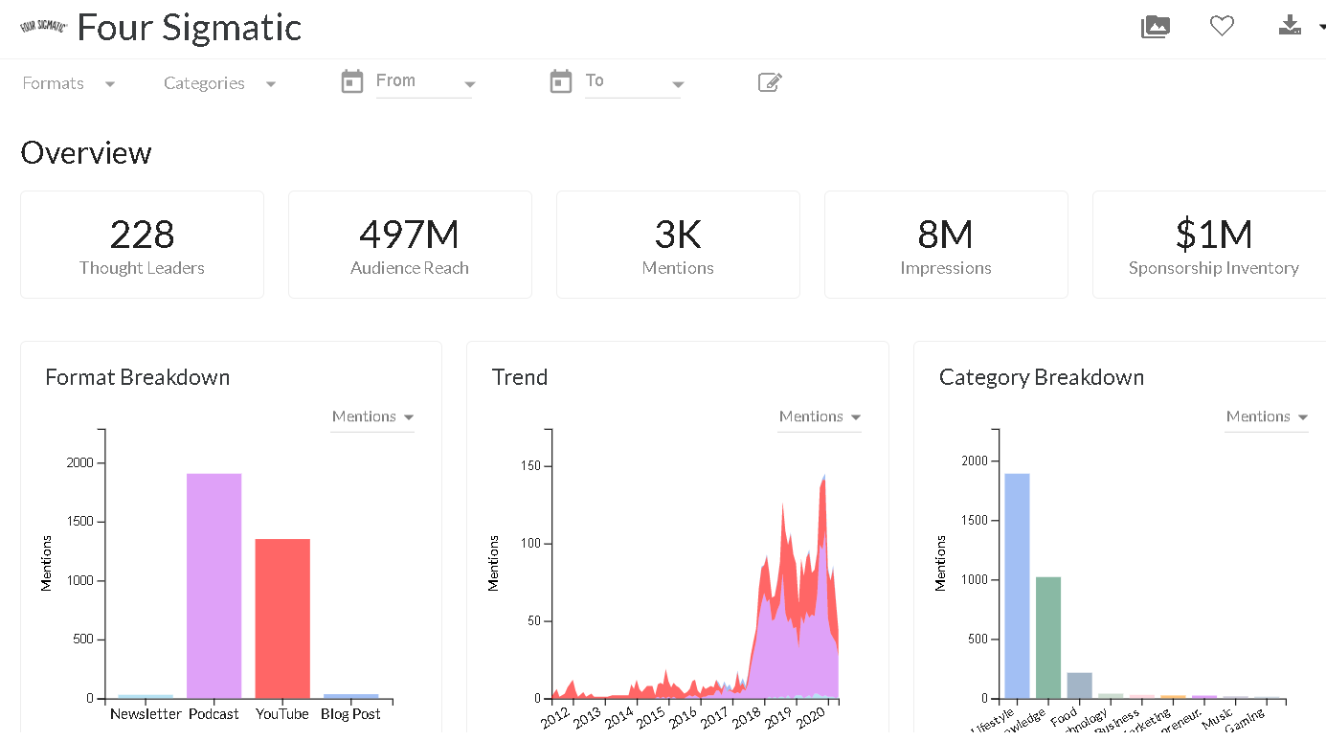Screen dimensions: 1326x741
Task: Open the Categories dropdown
Action: pyautogui.click(x=220, y=83)
